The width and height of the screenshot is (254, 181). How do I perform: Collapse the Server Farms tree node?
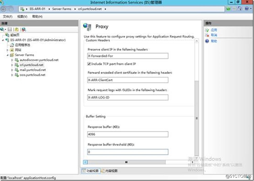pos(7,55)
